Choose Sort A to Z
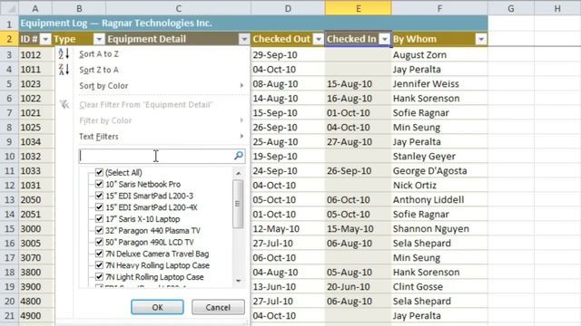This screenshot has height=326, width=581. pyautogui.click(x=99, y=54)
